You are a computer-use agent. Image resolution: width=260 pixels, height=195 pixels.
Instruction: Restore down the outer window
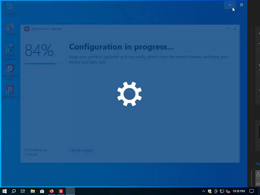241,5
